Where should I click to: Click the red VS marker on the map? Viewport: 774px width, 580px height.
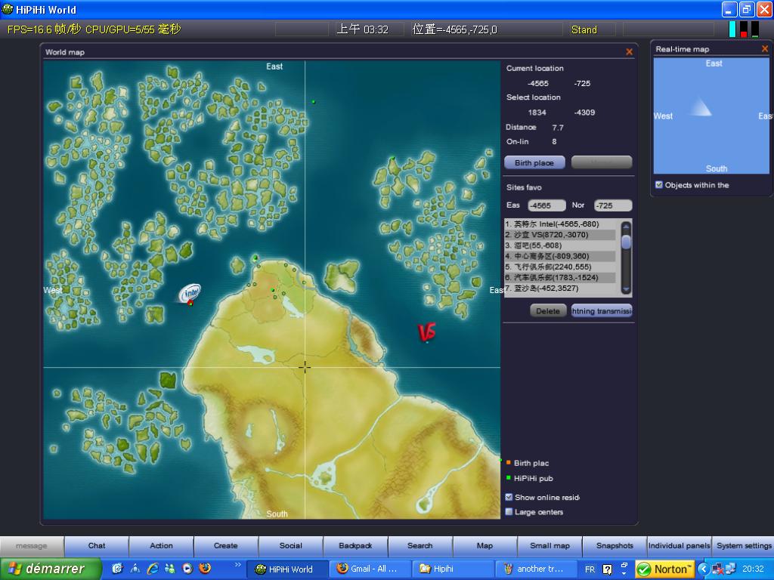[426, 332]
